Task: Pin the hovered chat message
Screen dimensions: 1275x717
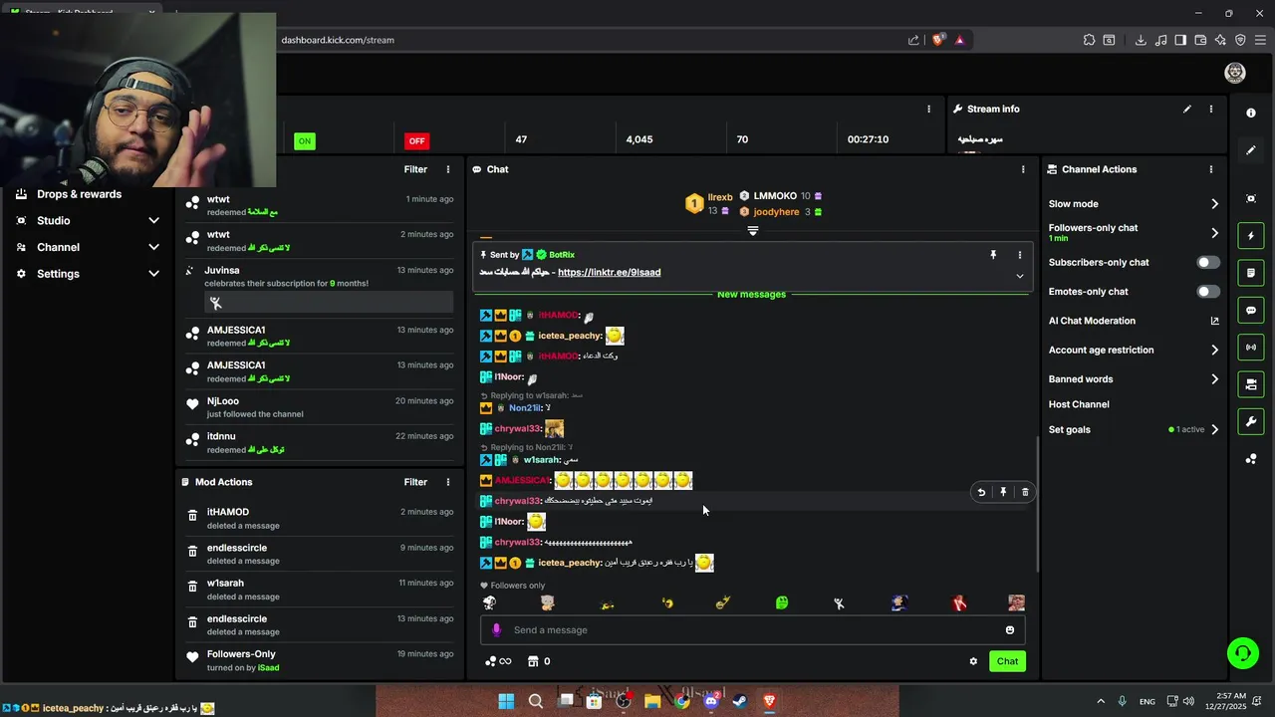Action: (x=1003, y=492)
